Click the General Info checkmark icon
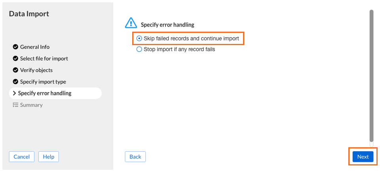 coord(15,47)
